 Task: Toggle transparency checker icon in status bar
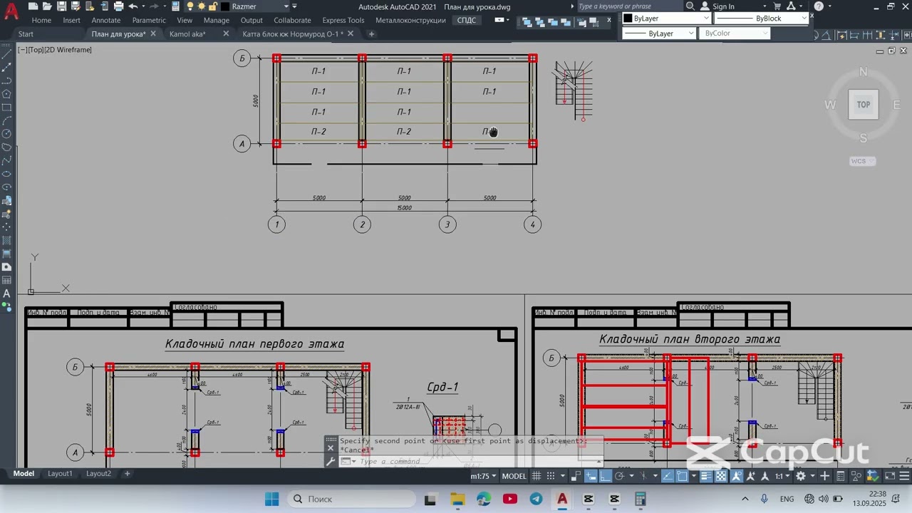tap(721, 476)
